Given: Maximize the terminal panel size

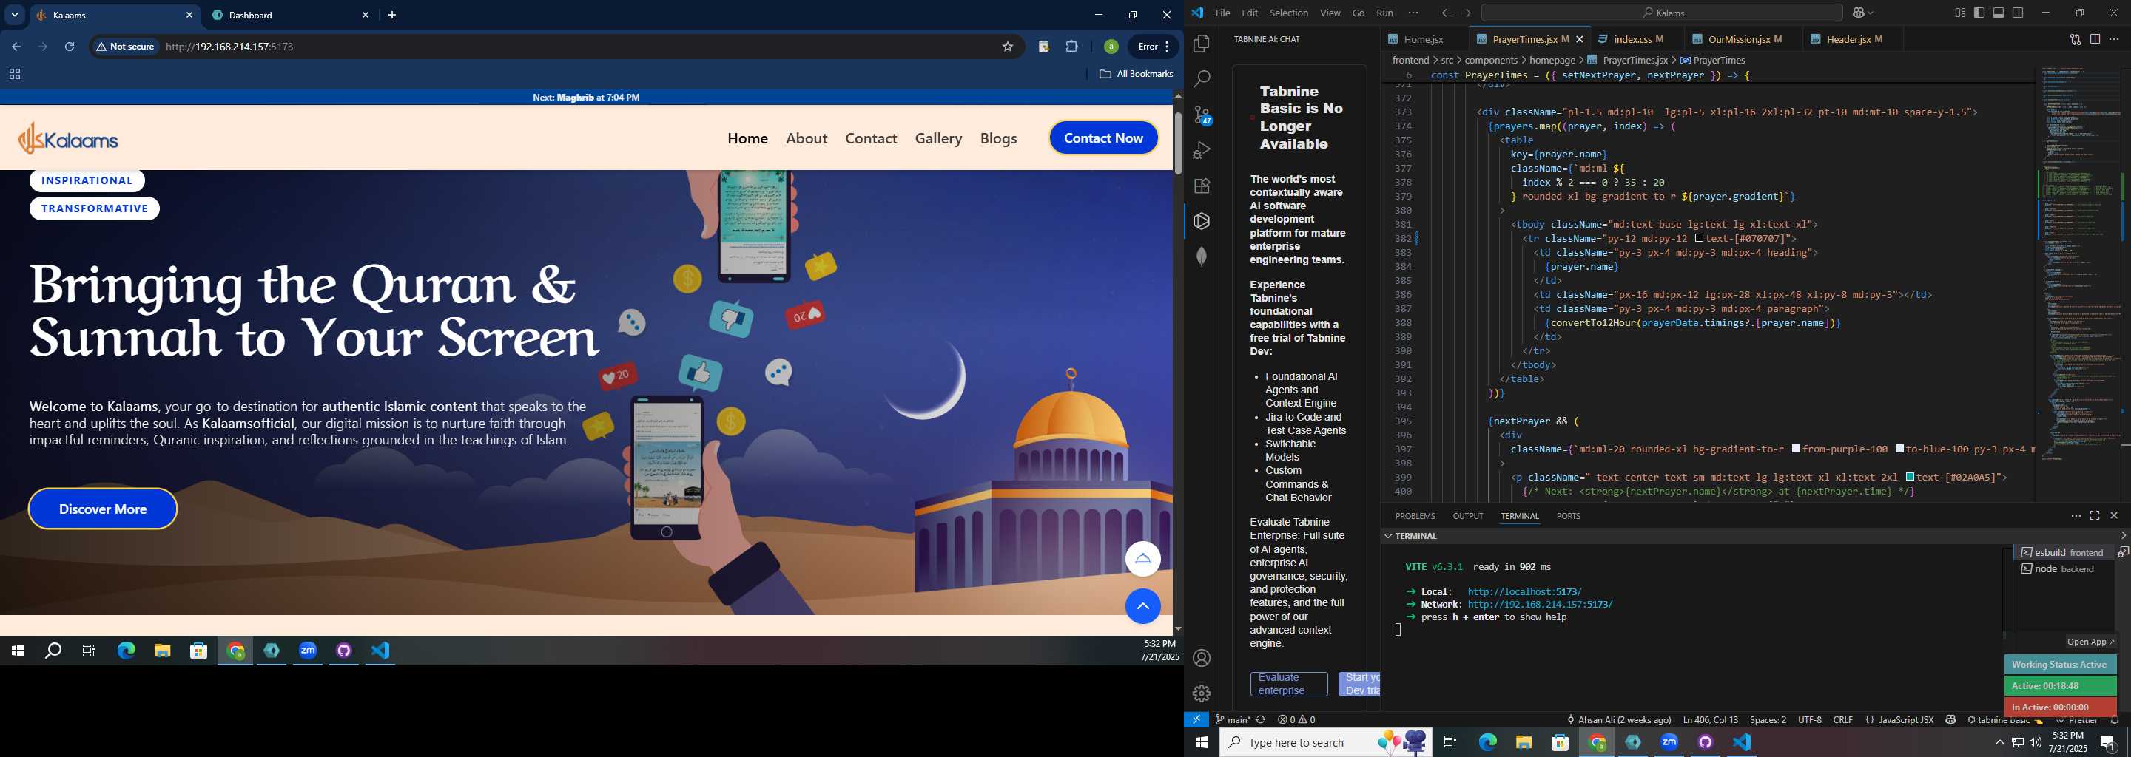Looking at the screenshot, I should [2095, 516].
